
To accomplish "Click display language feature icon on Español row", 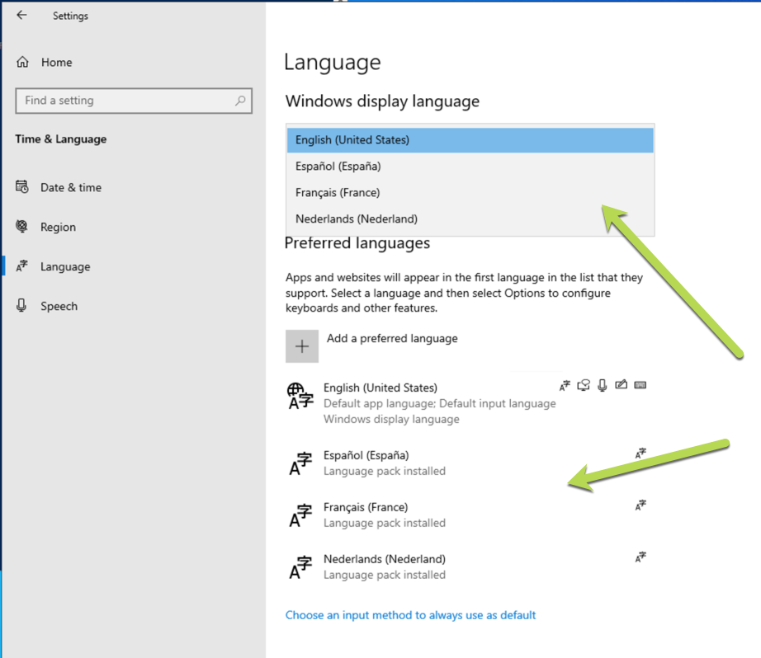I will tap(640, 454).
